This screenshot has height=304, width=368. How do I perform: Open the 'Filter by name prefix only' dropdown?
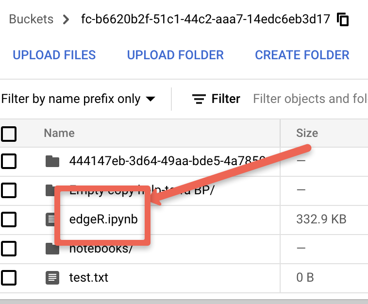[78, 99]
